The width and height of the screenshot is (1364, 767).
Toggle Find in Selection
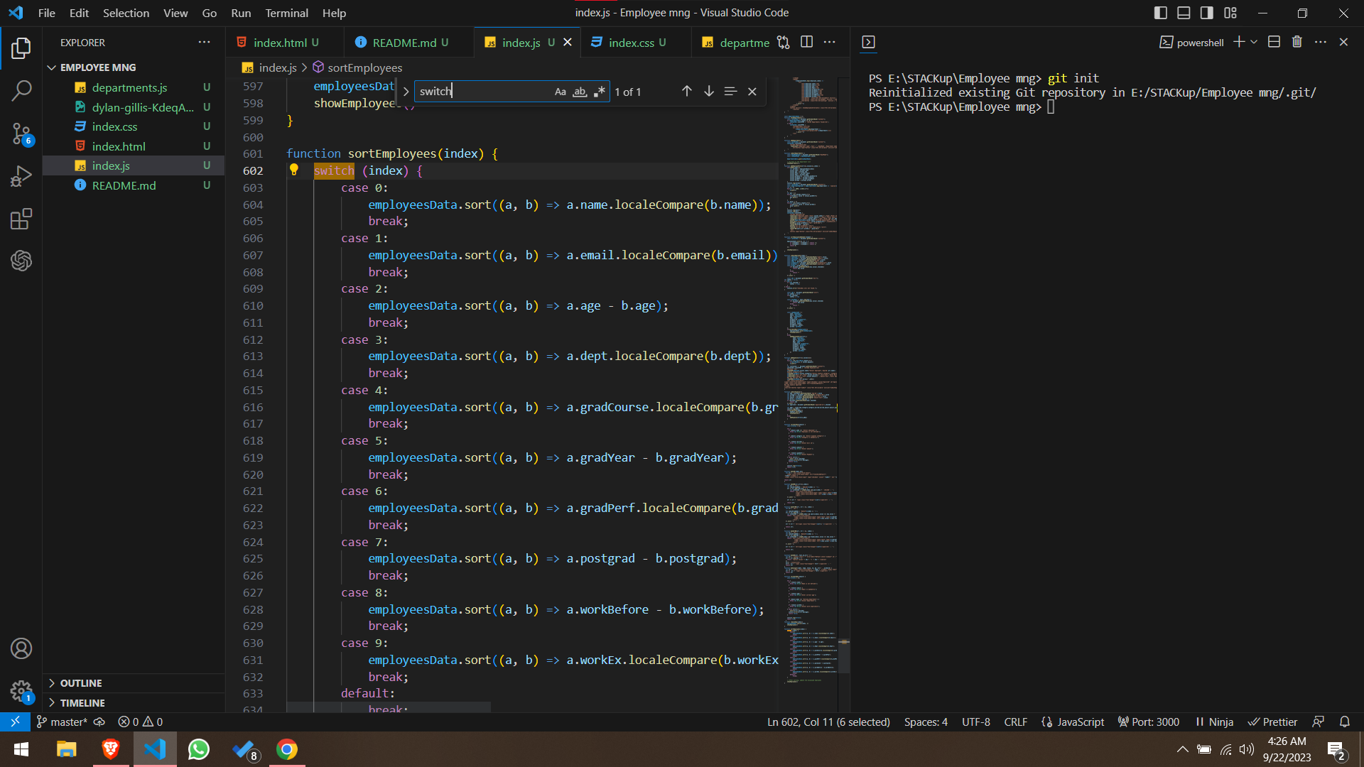click(x=730, y=92)
